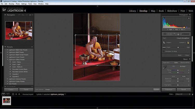Select the Red Eye Correction tool
This screenshot has height=109, width=195.
[174, 34]
